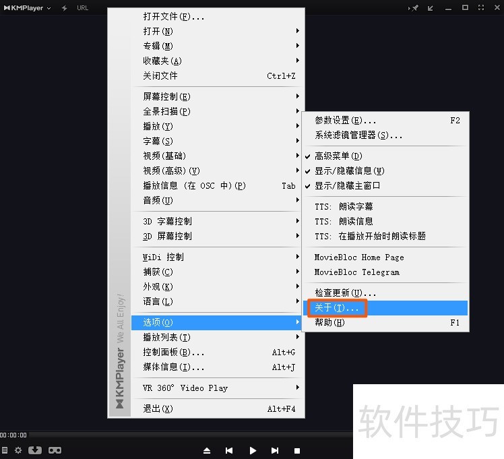The image size is (504, 459).
Task: Click the 00:00:00 elapsed time display
Action: 13,435
